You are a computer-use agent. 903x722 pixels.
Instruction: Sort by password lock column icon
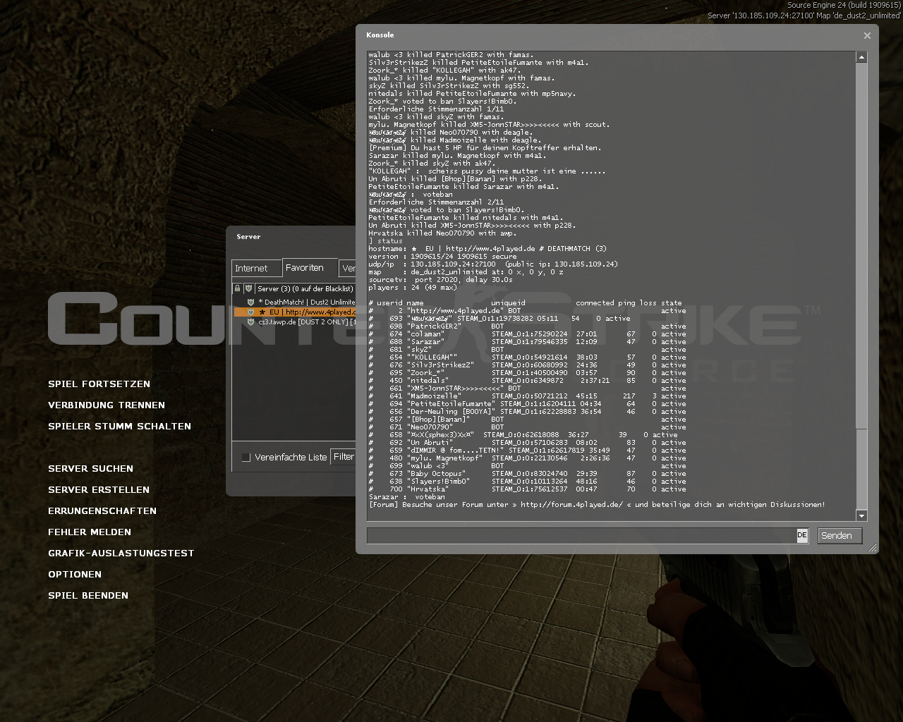coord(238,288)
